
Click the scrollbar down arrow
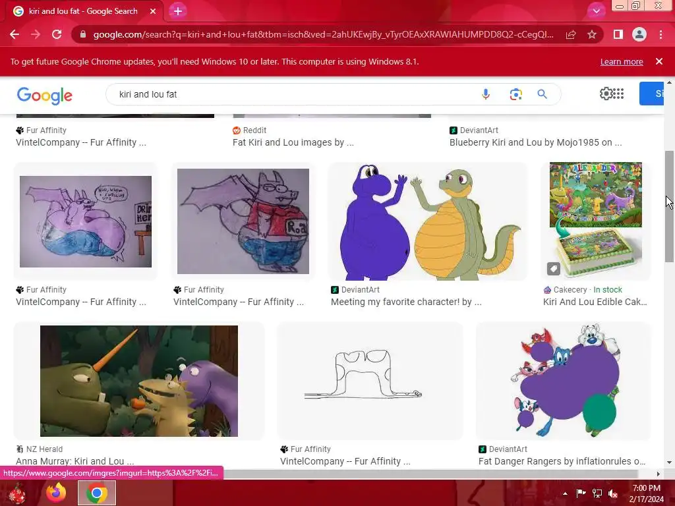(669, 463)
